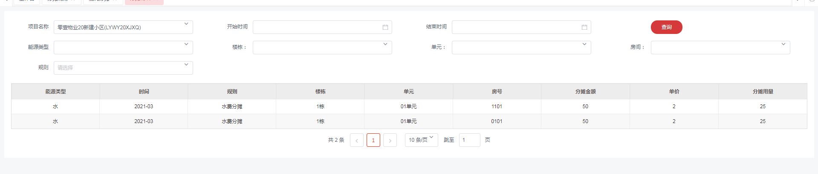Open the 规则 请选择 dropdown
This screenshot has width=818, height=174.
[123, 68]
